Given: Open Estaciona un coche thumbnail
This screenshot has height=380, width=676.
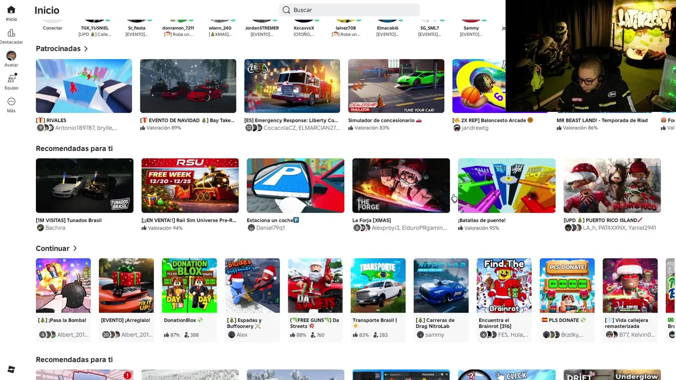Looking at the screenshot, I should pos(296,185).
